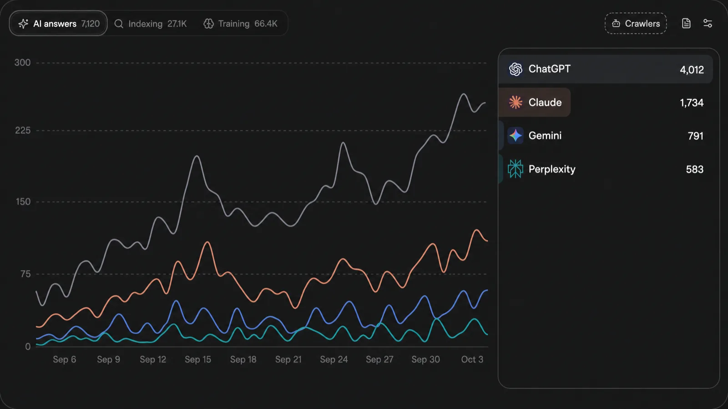
Task: Click the brain icon beside Training
Action: pos(208,24)
